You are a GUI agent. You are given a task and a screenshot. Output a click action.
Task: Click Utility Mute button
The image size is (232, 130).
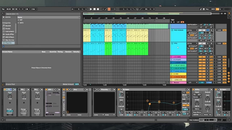pos(206,114)
